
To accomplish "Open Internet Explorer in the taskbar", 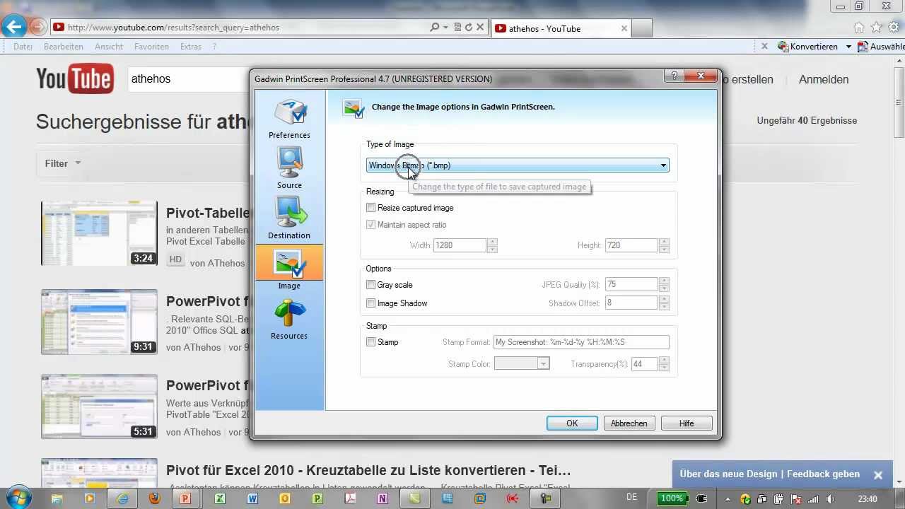I will [x=122, y=498].
